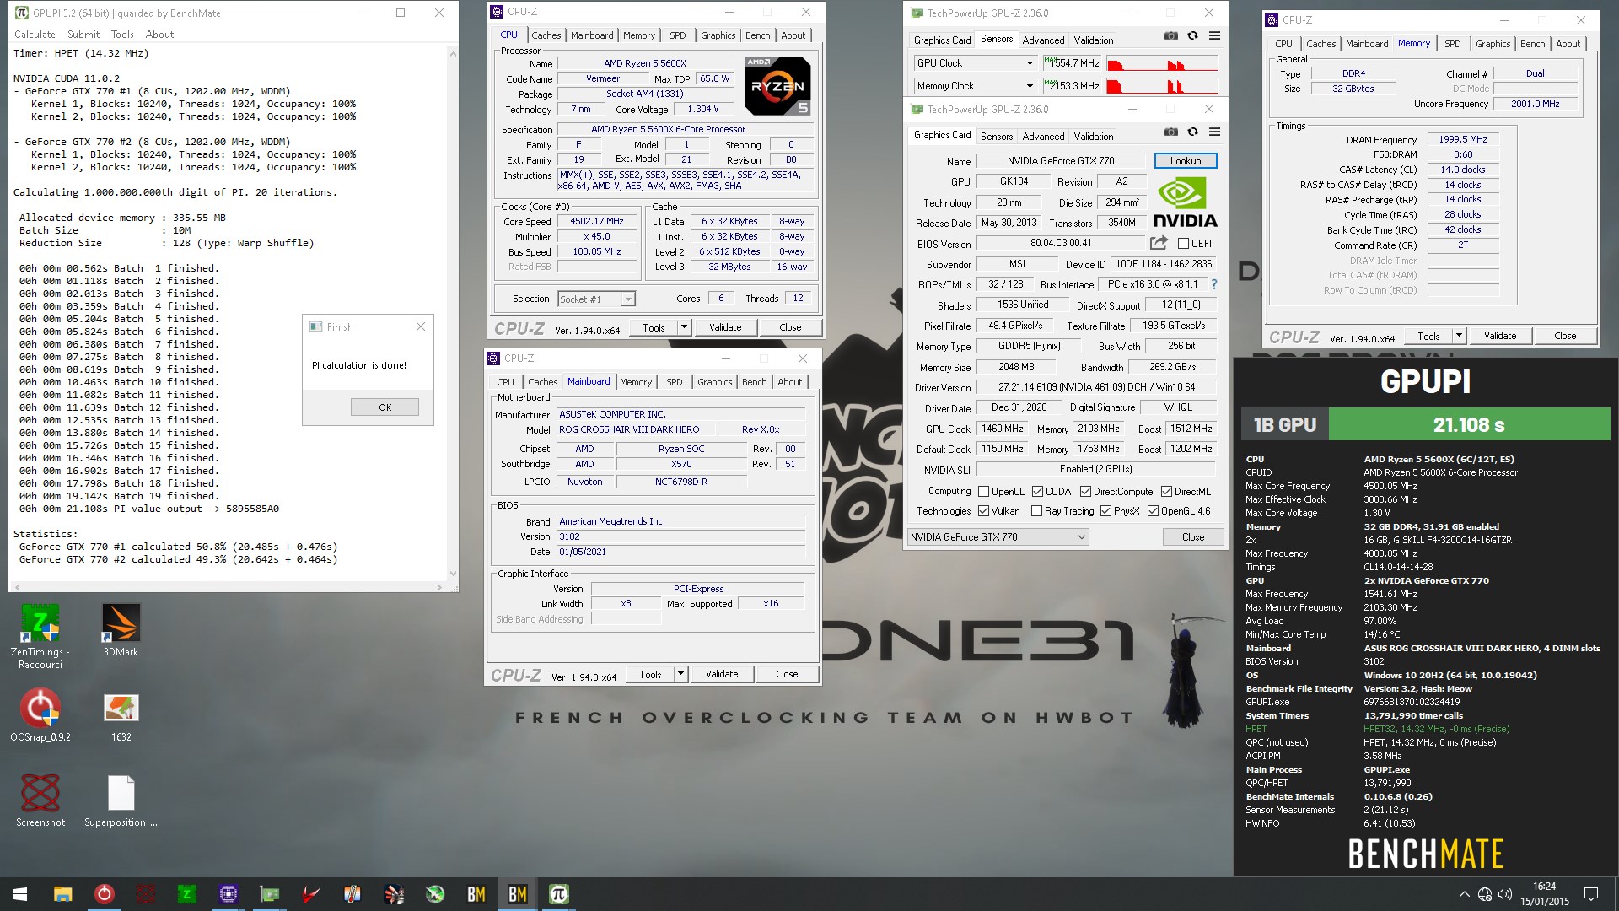
Task: Open the notification center icon
Action: [1591, 894]
